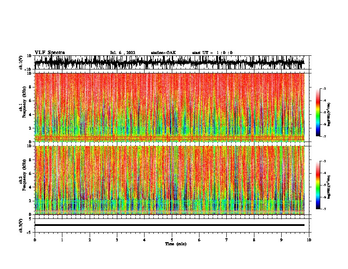Click the '5' tick on the ch.3(V) axis

tap(30, 219)
